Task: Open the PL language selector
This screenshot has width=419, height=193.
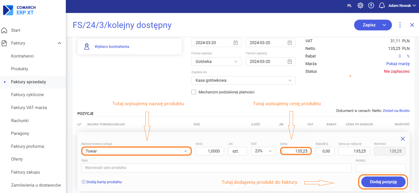Action: tap(349, 6)
